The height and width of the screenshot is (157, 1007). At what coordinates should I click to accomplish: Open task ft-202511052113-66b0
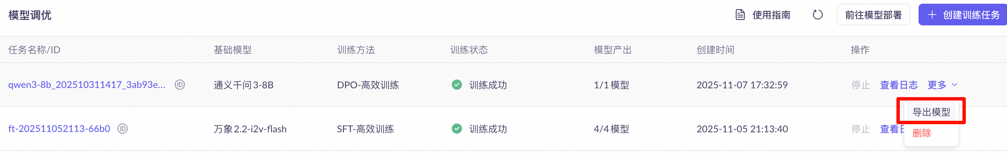[x=59, y=129]
